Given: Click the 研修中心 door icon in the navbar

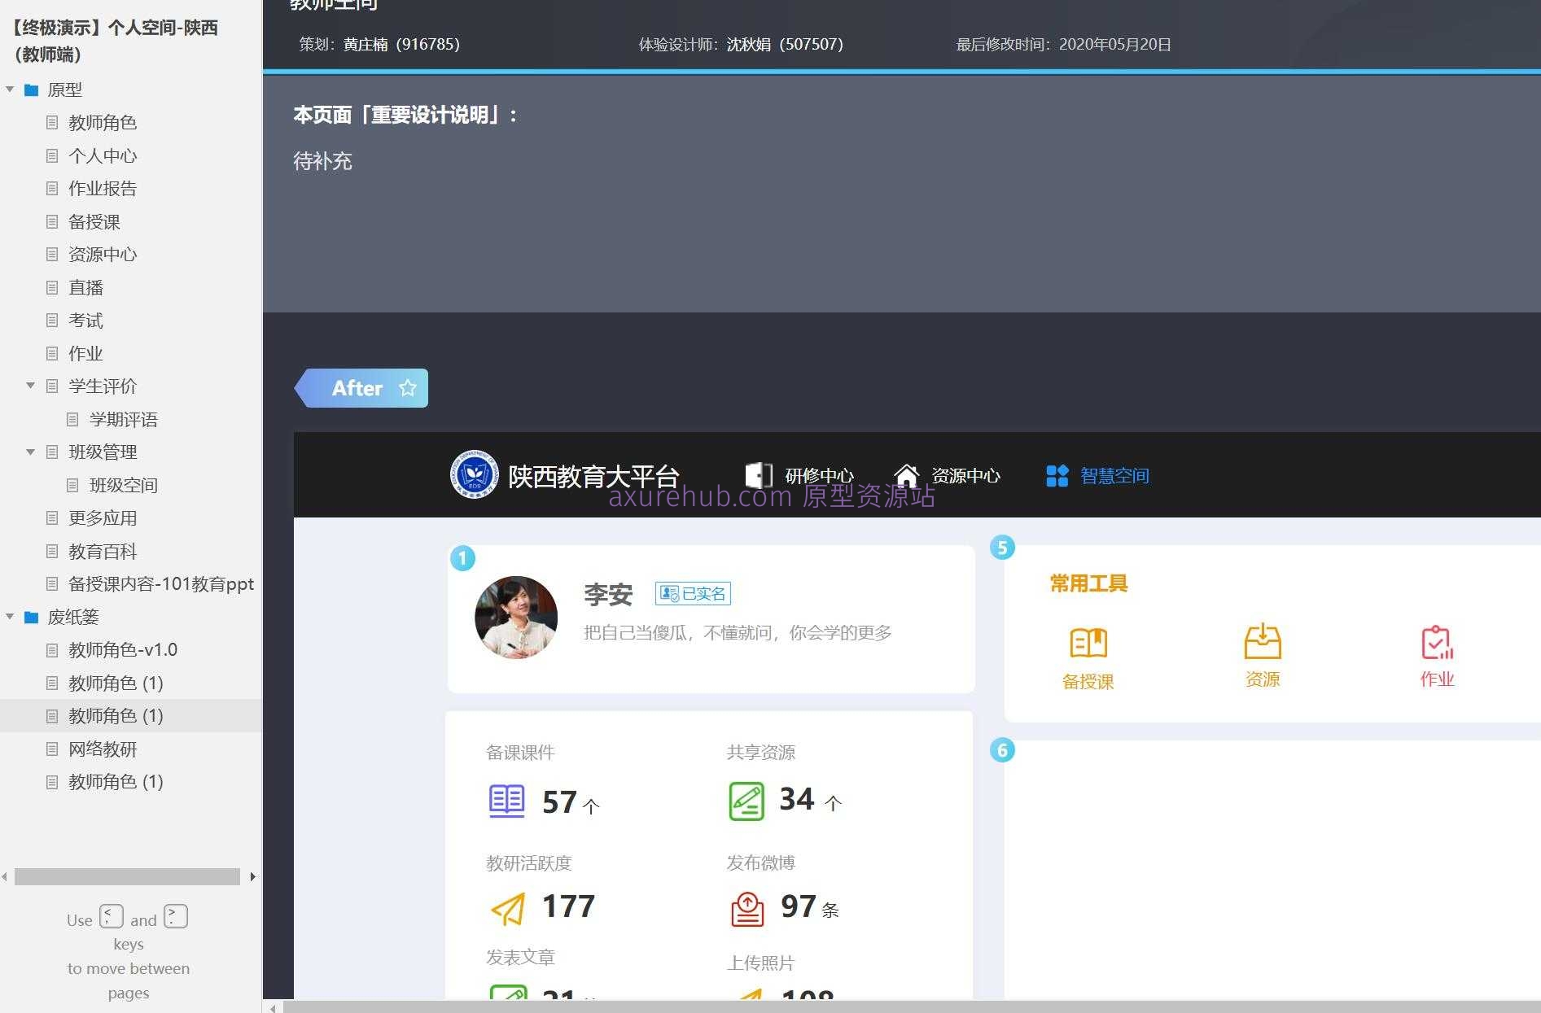Looking at the screenshot, I should (758, 475).
